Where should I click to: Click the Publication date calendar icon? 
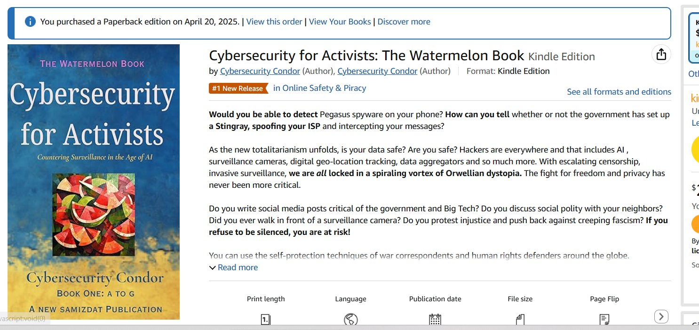tap(435, 320)
